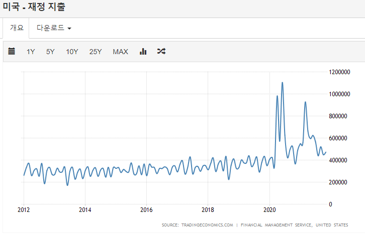Choose the 10Y time range

[x=72, y=52]
